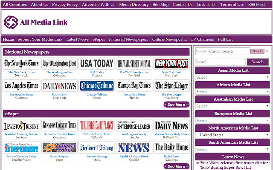Click the Tampa Bay Times text link

click(x=134, y=94)
